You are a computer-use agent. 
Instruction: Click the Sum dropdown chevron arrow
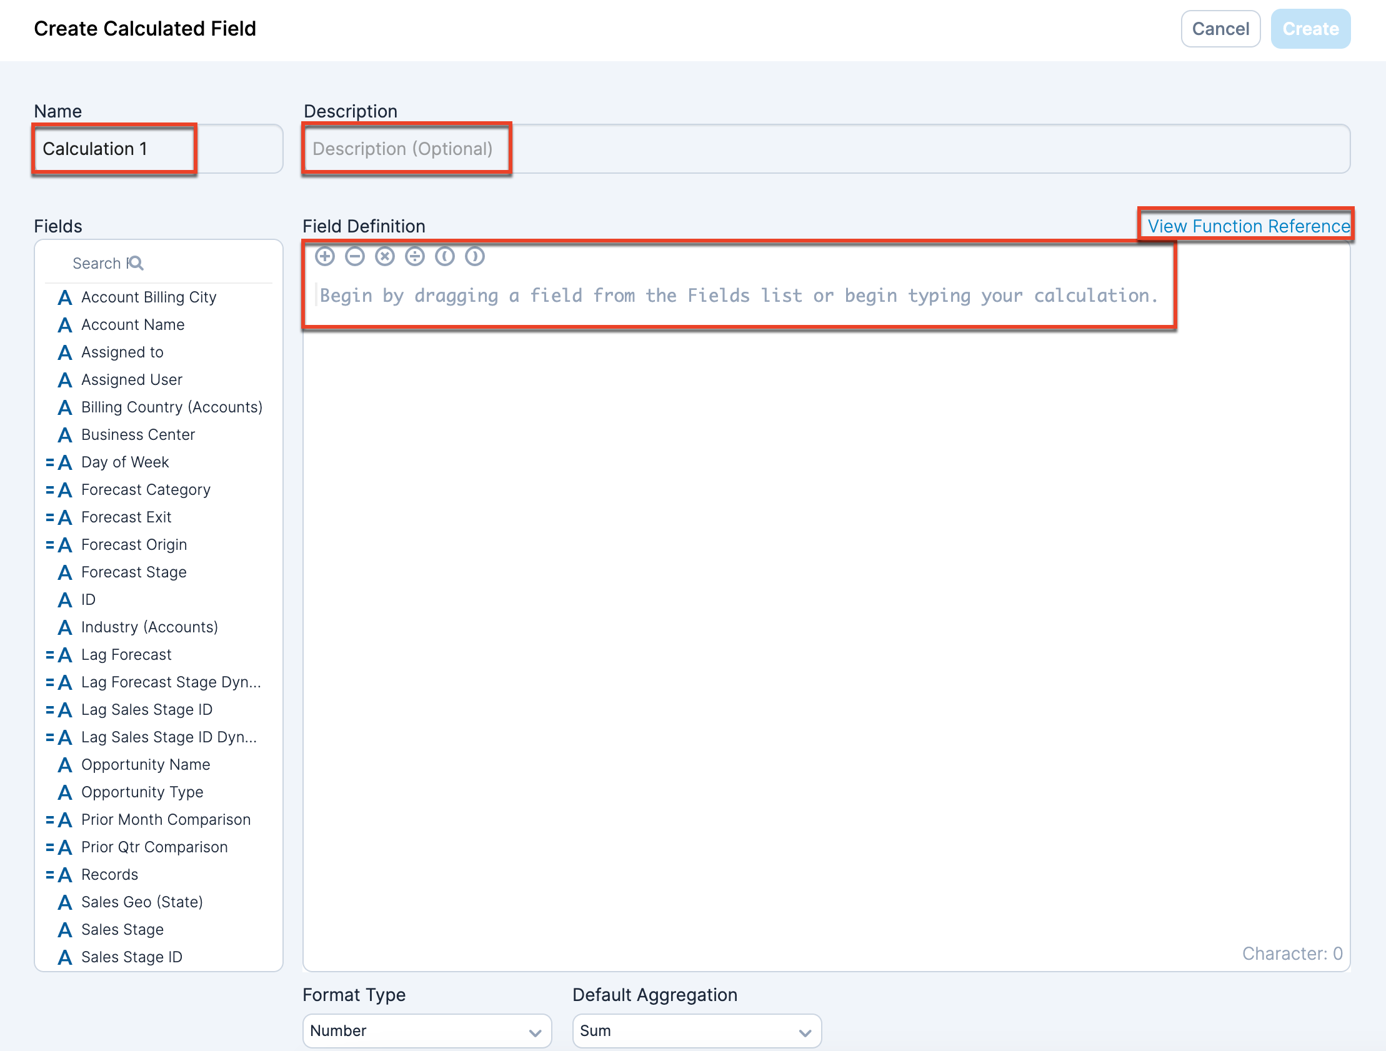(805, 1032)
